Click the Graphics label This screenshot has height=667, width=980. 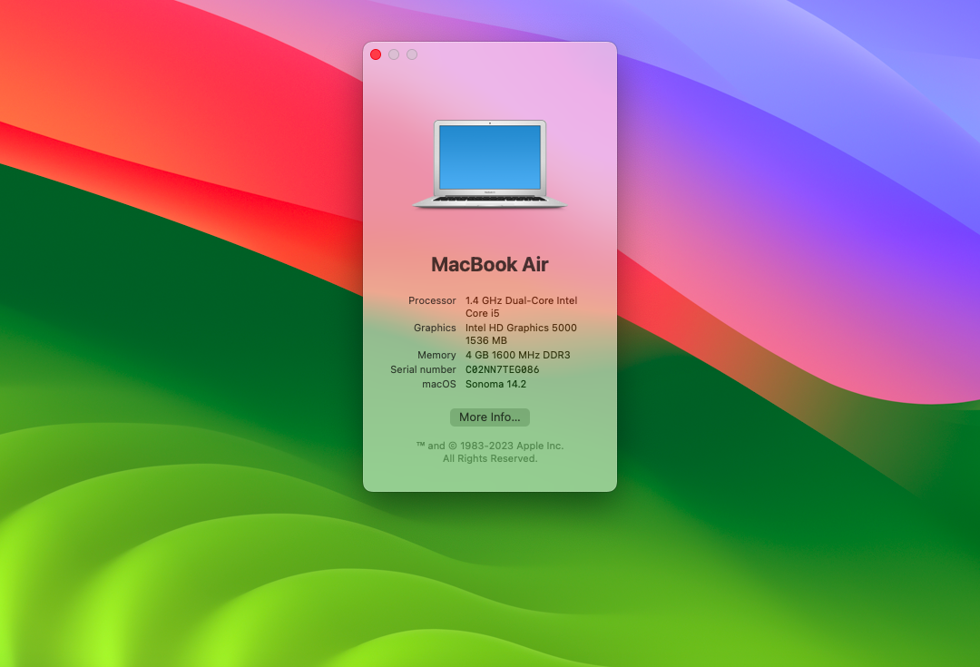click(x=435, y=328)
